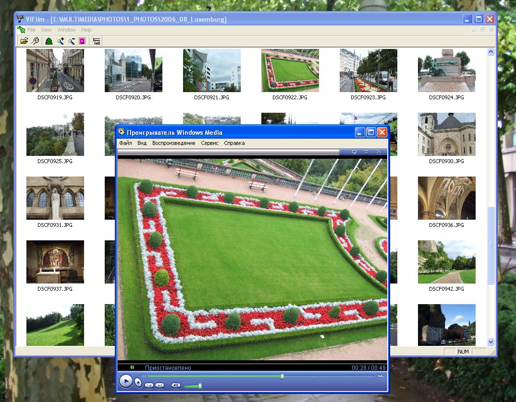Click the scroll down arrow in VIFilm

tap(491, 342)
